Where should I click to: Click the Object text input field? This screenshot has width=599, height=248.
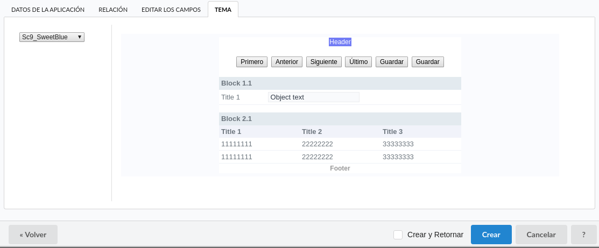pyautogui.click(x=313, y=97)
